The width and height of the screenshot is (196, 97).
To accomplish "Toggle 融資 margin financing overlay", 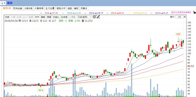I will pos(31,17).
